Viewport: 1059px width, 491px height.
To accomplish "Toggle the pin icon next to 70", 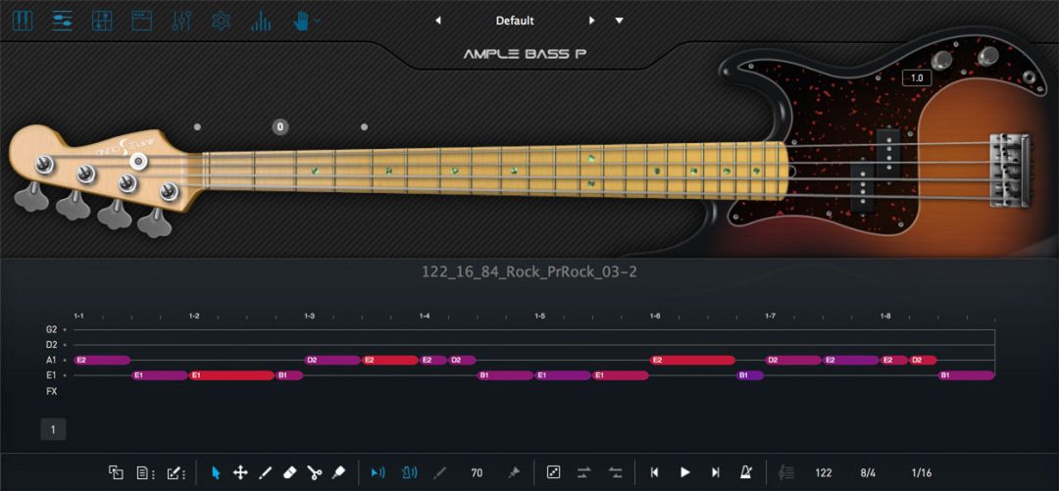I will coord(513,472).
